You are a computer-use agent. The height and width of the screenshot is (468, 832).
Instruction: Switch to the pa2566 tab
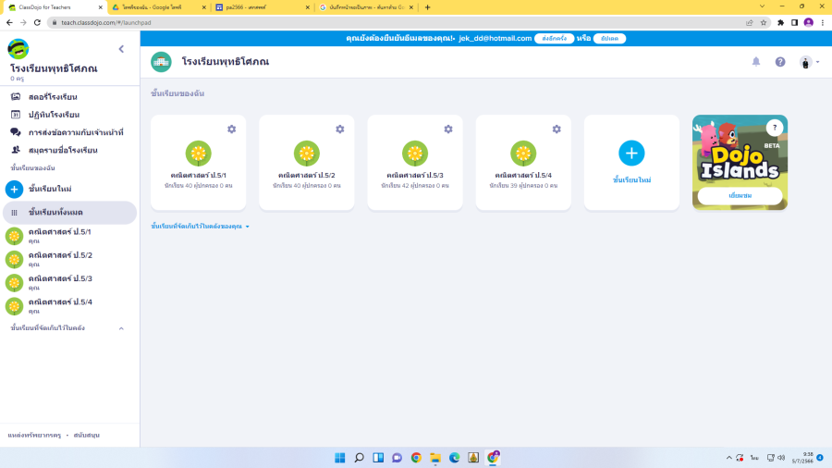(x=261, y=7)
